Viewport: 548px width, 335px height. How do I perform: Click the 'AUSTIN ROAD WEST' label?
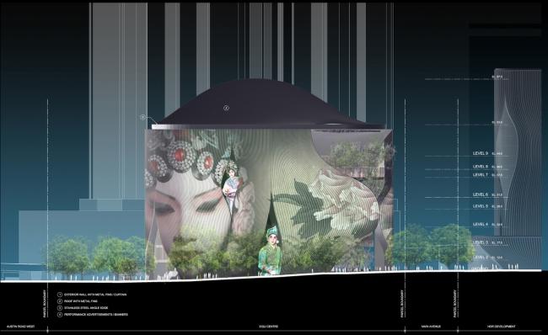tap(20, 327)
